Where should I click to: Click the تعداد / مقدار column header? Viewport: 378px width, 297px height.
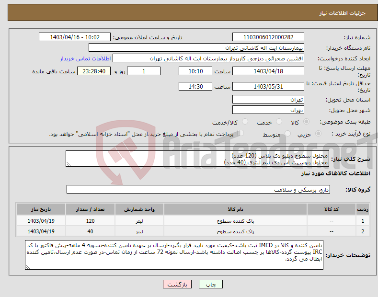point(90,209)
